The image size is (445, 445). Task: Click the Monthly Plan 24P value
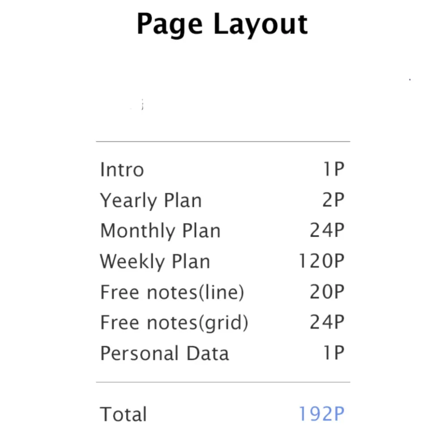[x=327, y=230]
